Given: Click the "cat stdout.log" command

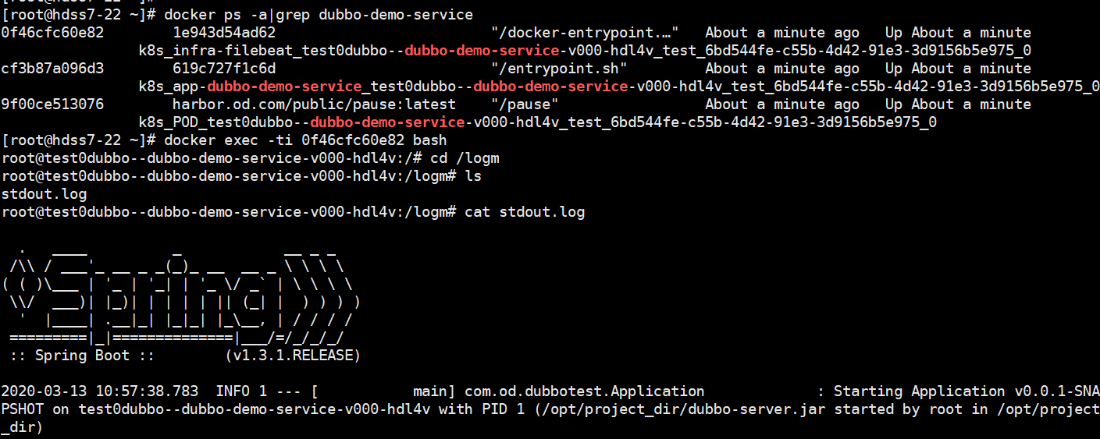Looking at the screenshot, I should [x=525, y=212].
